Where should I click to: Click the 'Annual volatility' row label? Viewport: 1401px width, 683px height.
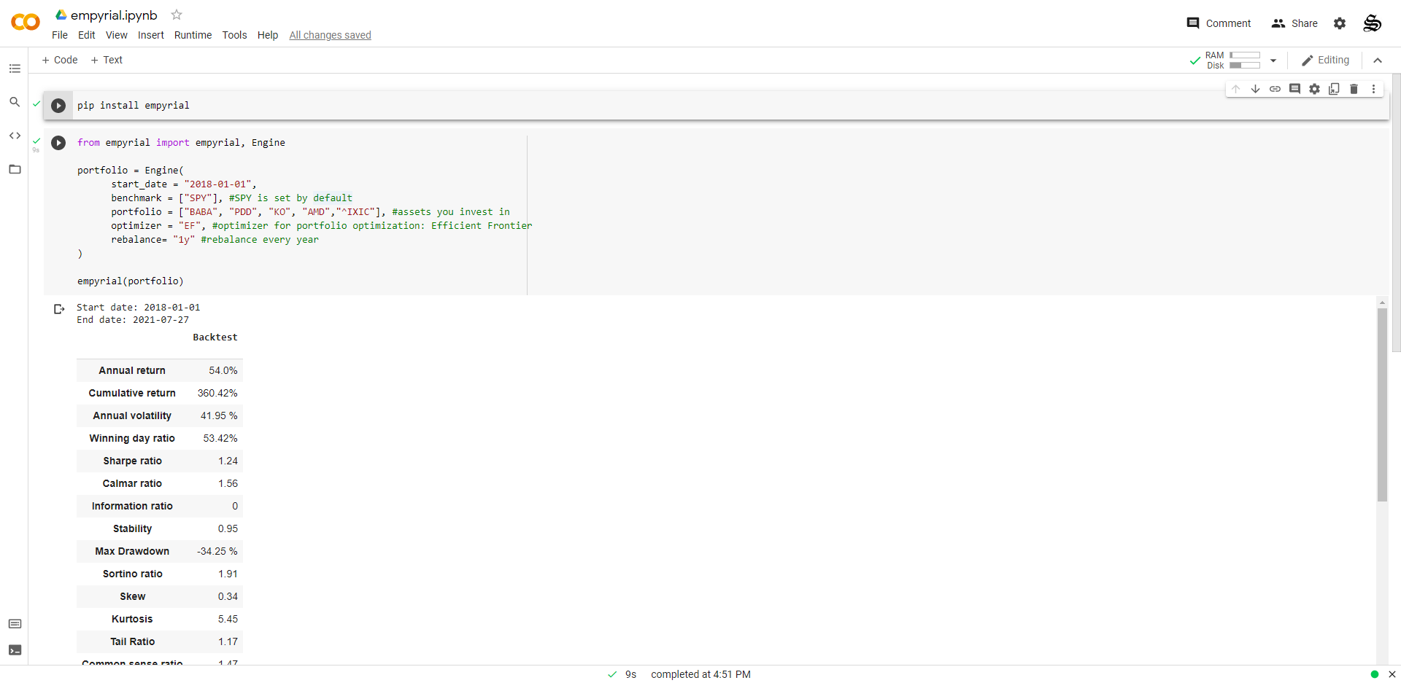[132, 415]
